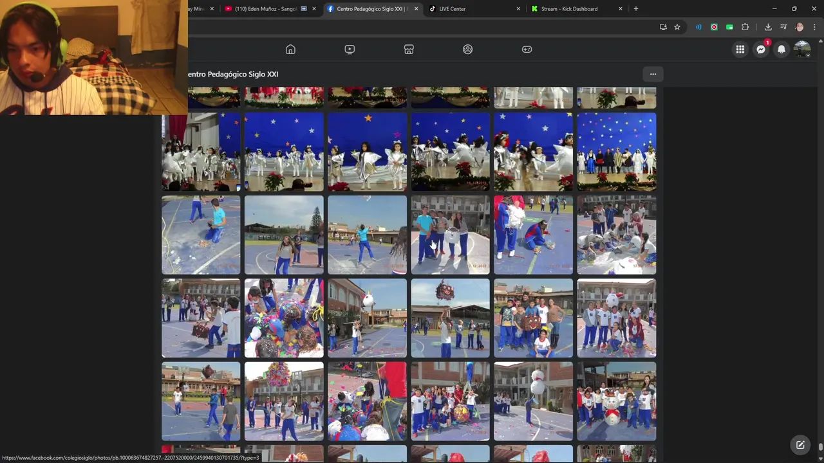Viewport: 824px width, 463px height.
Task: Open photo of kneeling boy in cyan shirt
Action: (201, 235)
